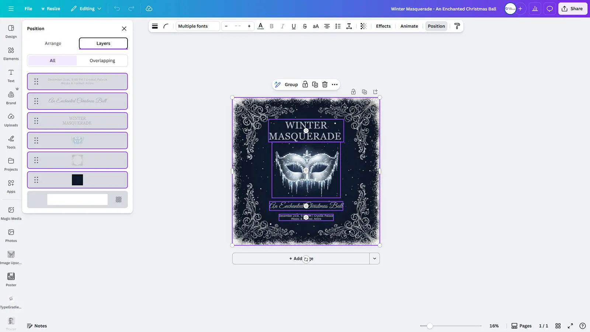Click the Share button
590x332 pixels.
tap(572, 8)
